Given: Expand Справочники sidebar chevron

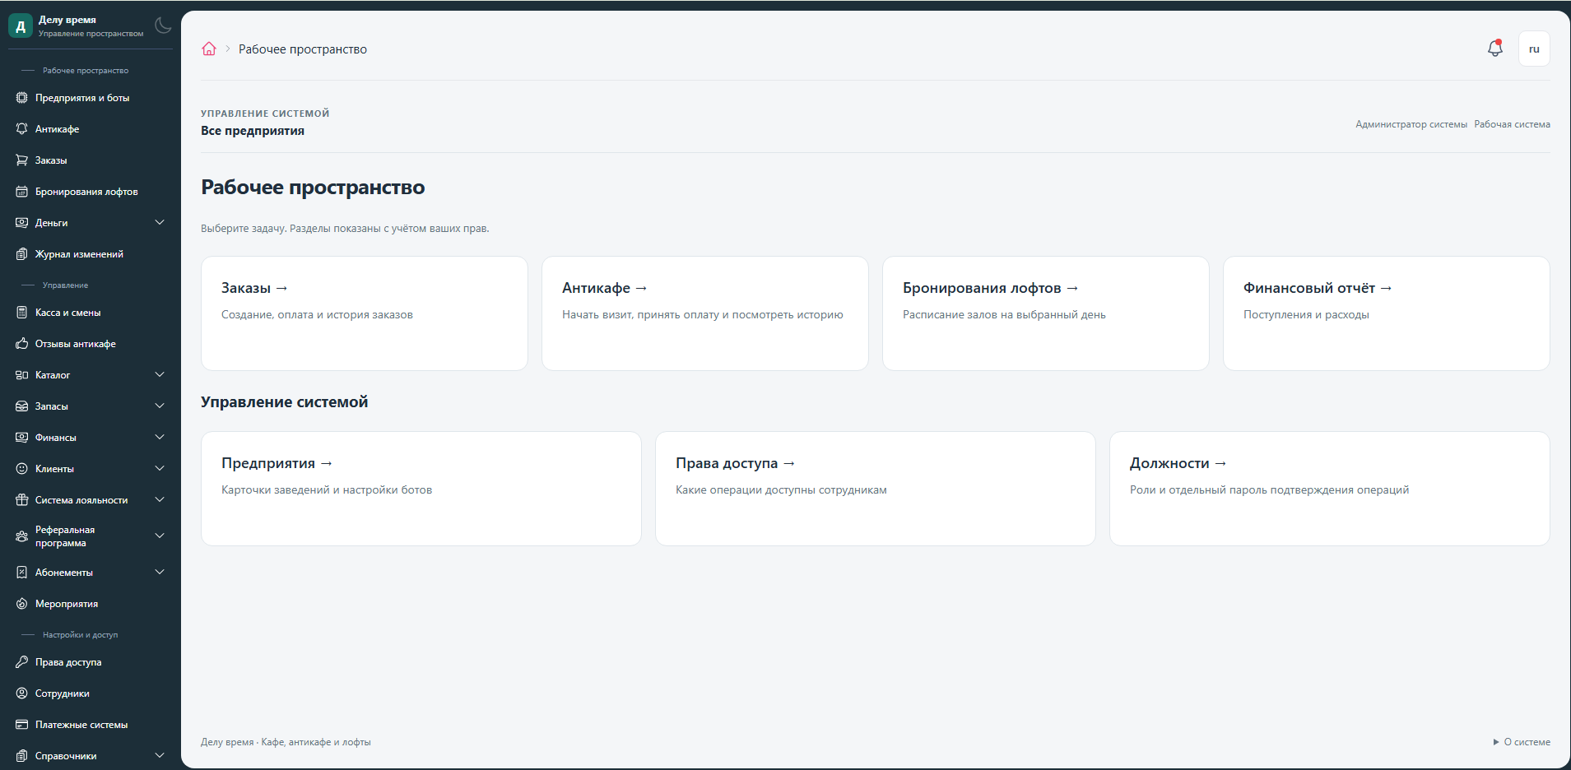Looking at the screenshot, I should (x=160, y=756).
